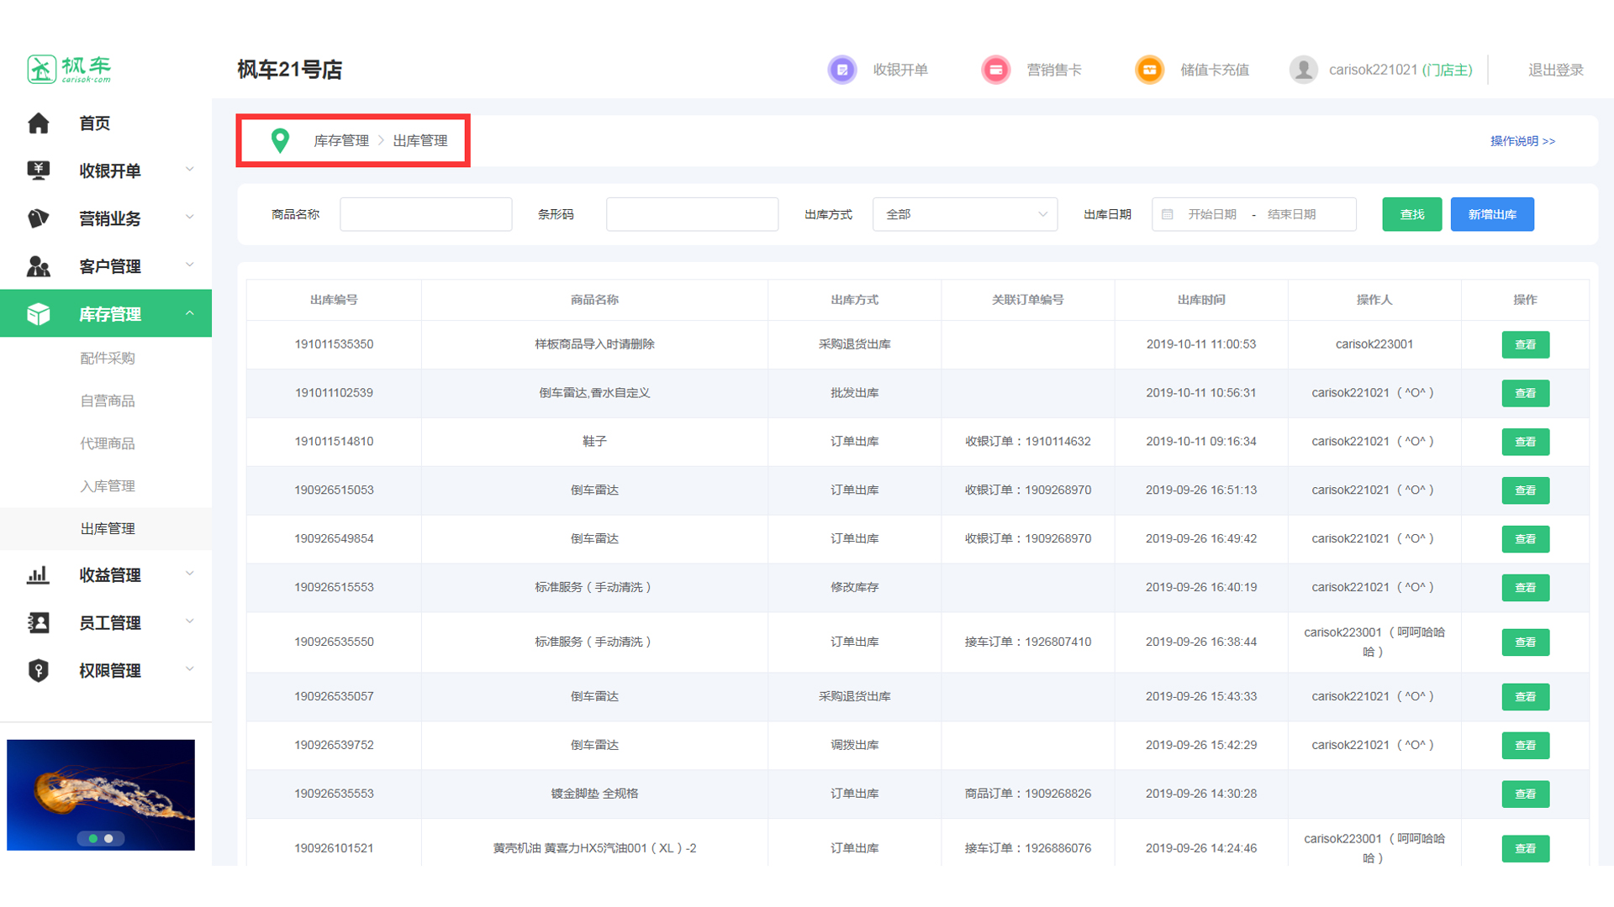Open the 出库方式 dropdown showing 全部
The image size is (1614, 907).
tap(964, 214)
